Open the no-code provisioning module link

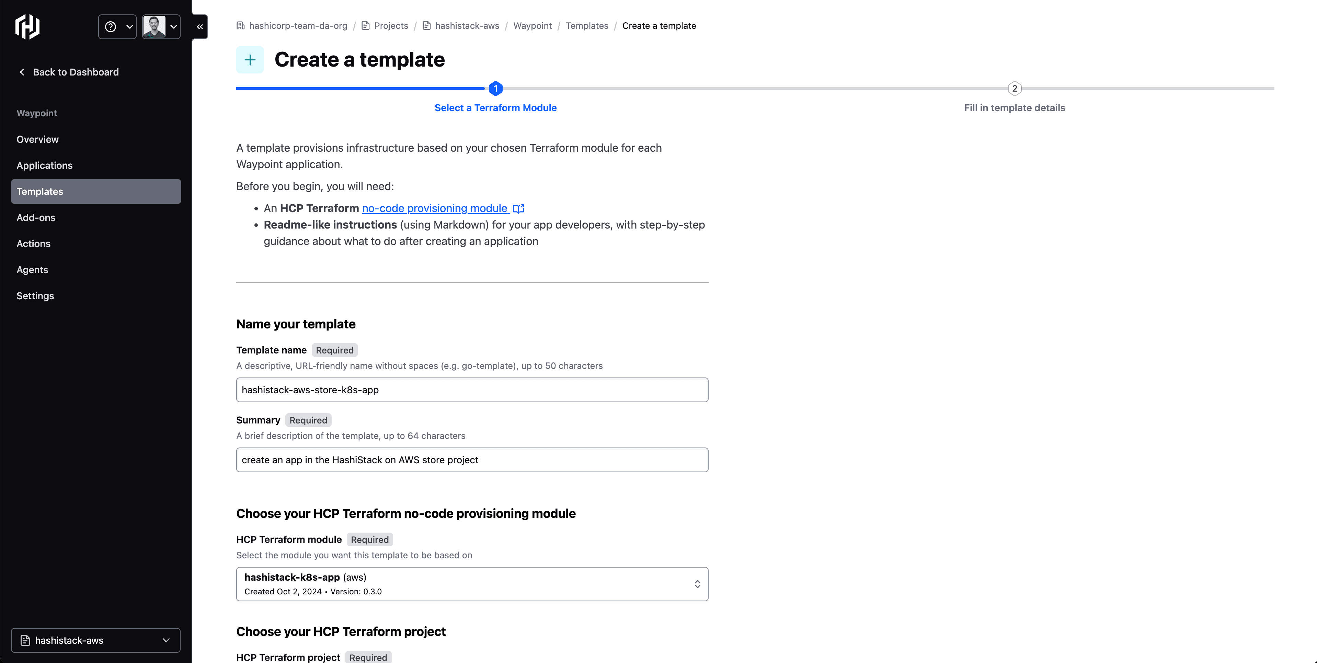[x=435, y=209]
